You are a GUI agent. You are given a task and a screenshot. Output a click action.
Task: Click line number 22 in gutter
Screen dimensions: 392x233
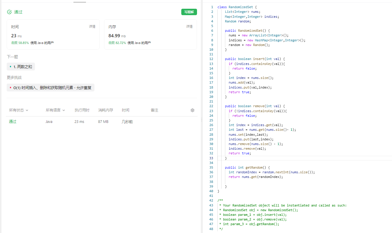click(211, 106)
